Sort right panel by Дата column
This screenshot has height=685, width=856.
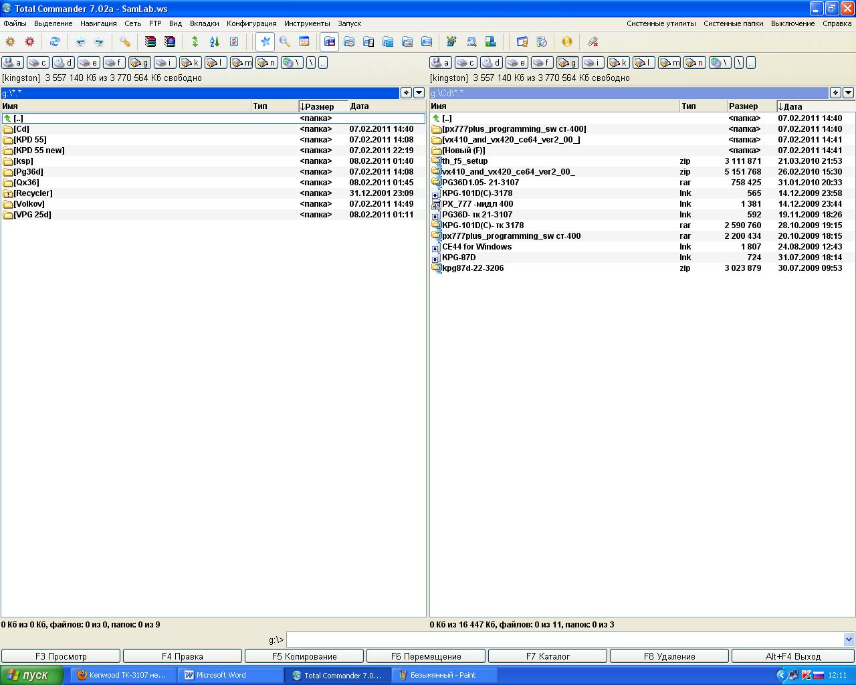[816, 106]
